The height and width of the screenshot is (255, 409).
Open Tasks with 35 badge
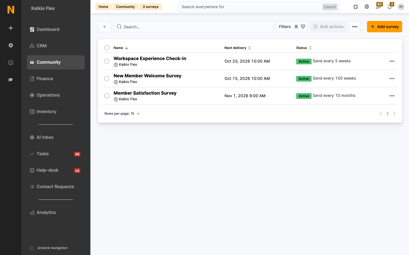(56, 154)
